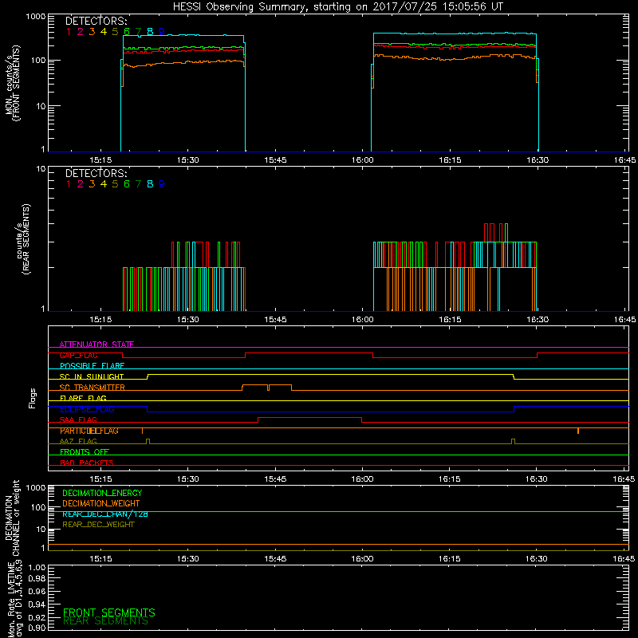This screenshot has height=638, width=638.
Task: Select cyan detector 8 in front segments legend
Action: coord(150,31)
